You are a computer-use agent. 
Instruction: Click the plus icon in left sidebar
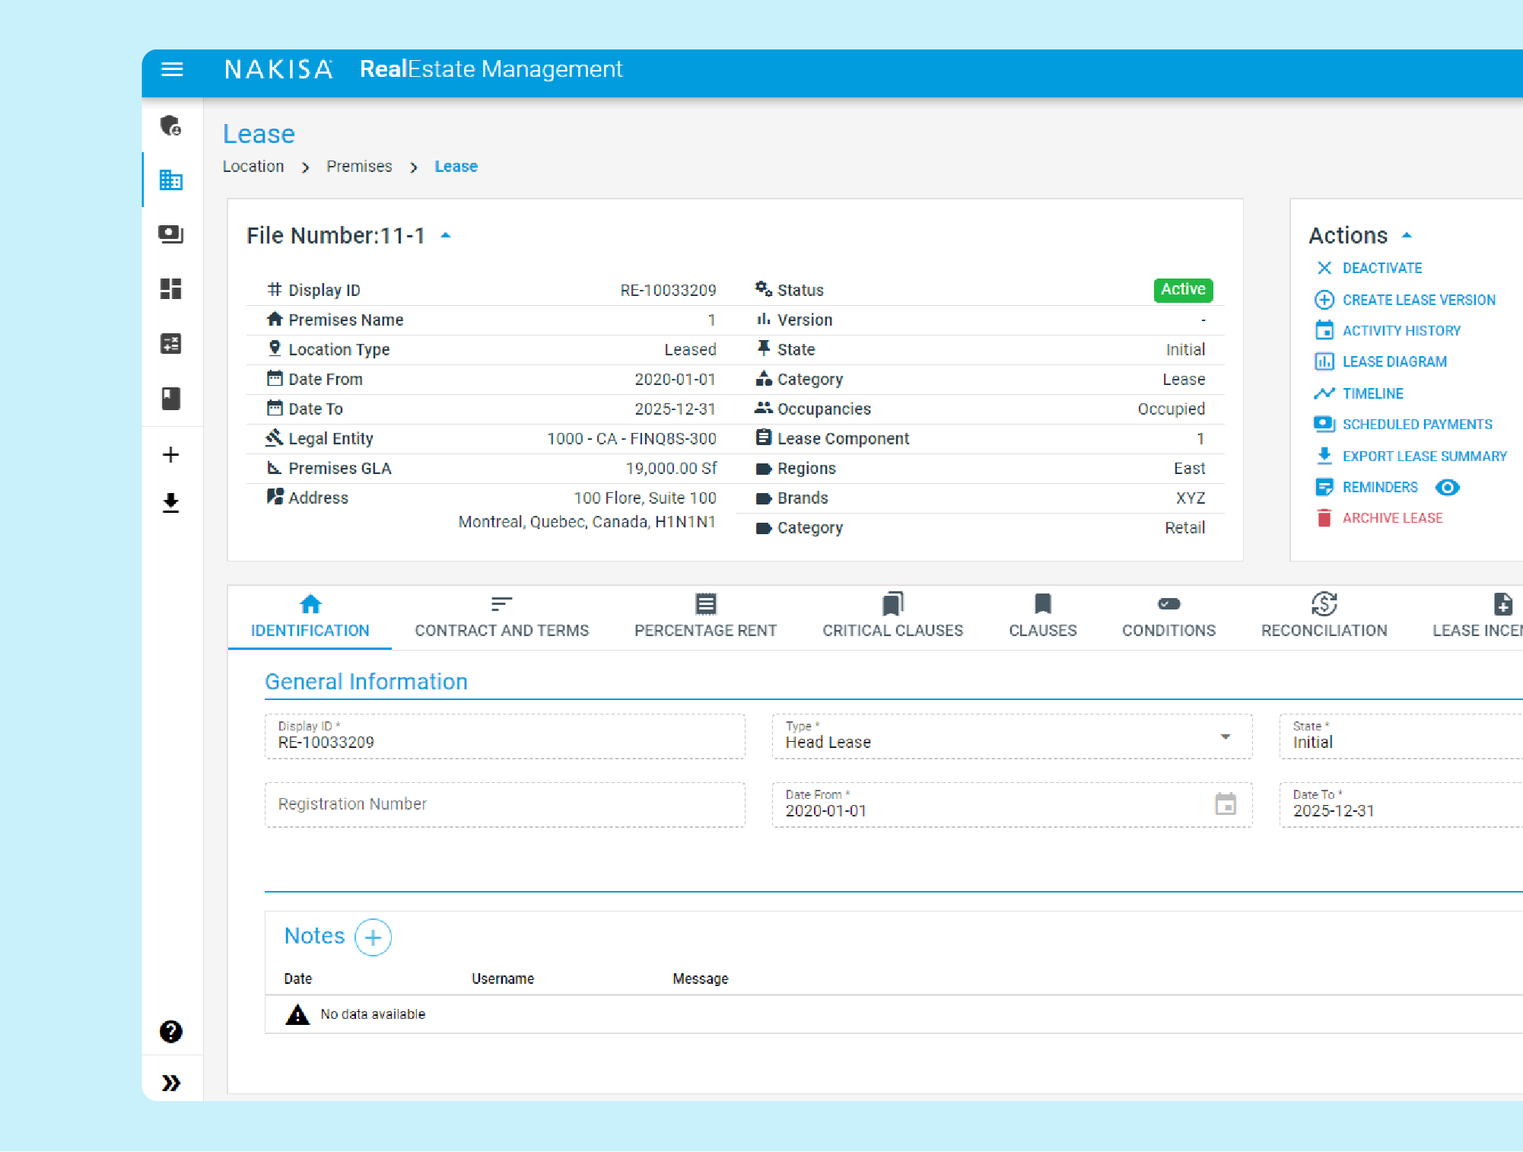click(x=171, y=455)
